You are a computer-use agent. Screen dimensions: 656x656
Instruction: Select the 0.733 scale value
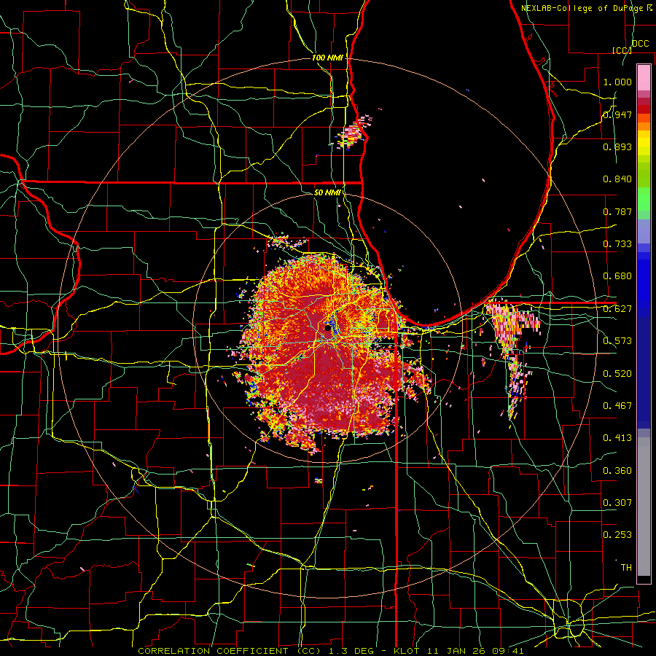pos(617,244)
